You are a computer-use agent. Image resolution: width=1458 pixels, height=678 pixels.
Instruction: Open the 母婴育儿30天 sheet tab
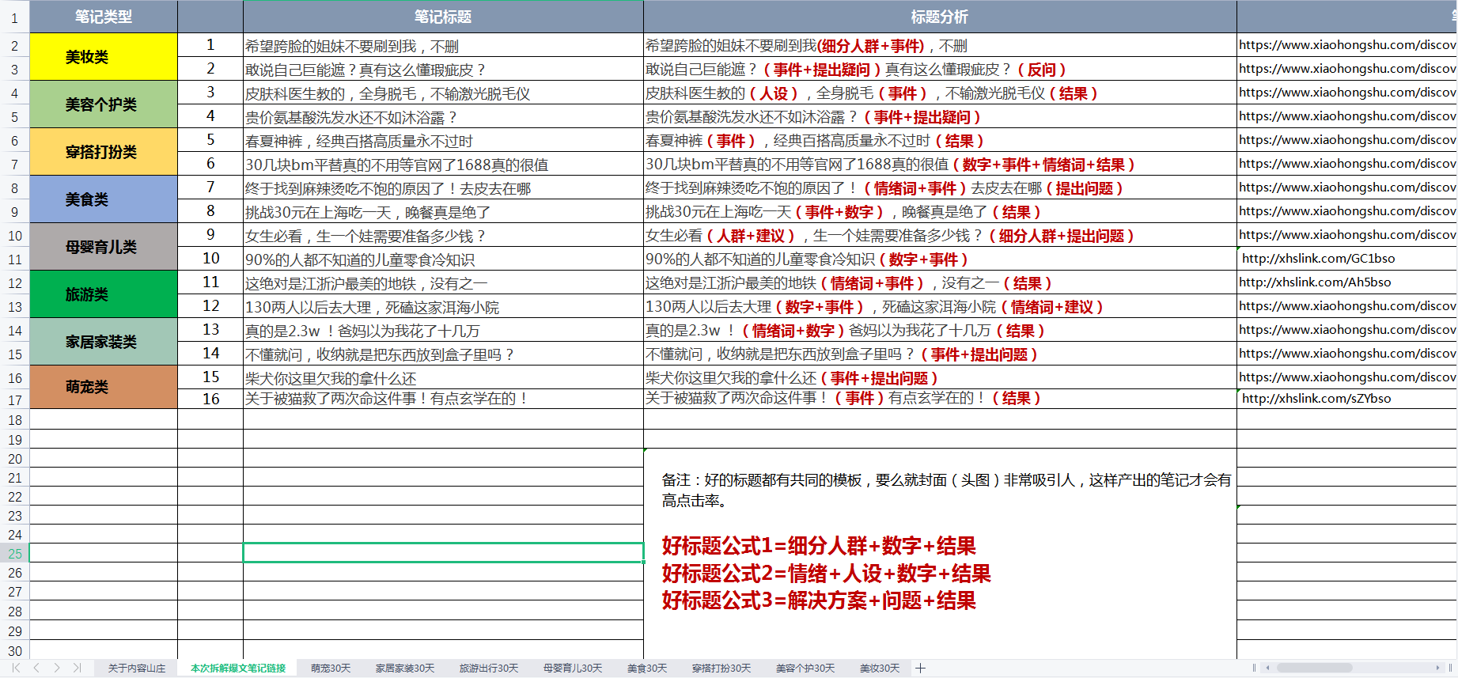tap(573, 669)
